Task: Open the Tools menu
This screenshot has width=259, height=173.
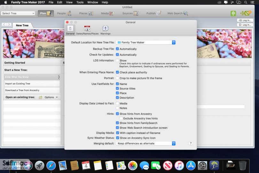Action: [80, 2]
